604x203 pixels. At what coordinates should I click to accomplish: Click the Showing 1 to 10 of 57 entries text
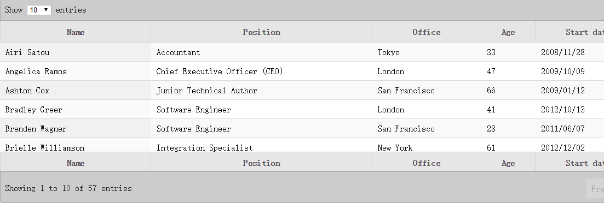click(68, 188)
